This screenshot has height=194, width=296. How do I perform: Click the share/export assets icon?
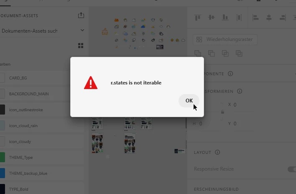pos(81,15)
